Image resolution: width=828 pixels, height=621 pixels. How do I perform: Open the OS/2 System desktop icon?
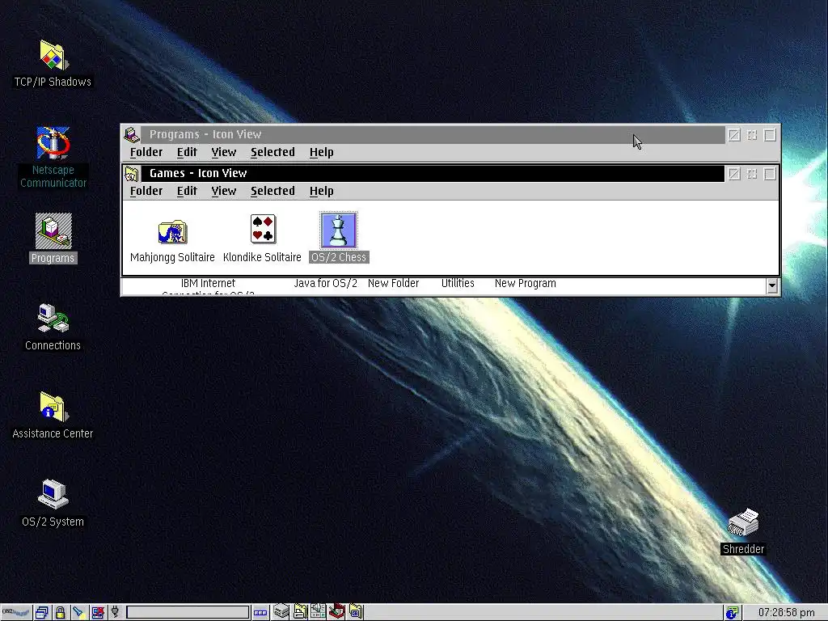(53, 494)
